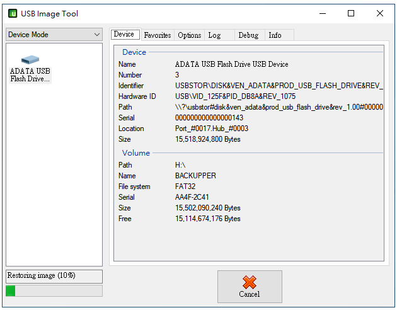Click the device Serial number value

click(209, 118)
